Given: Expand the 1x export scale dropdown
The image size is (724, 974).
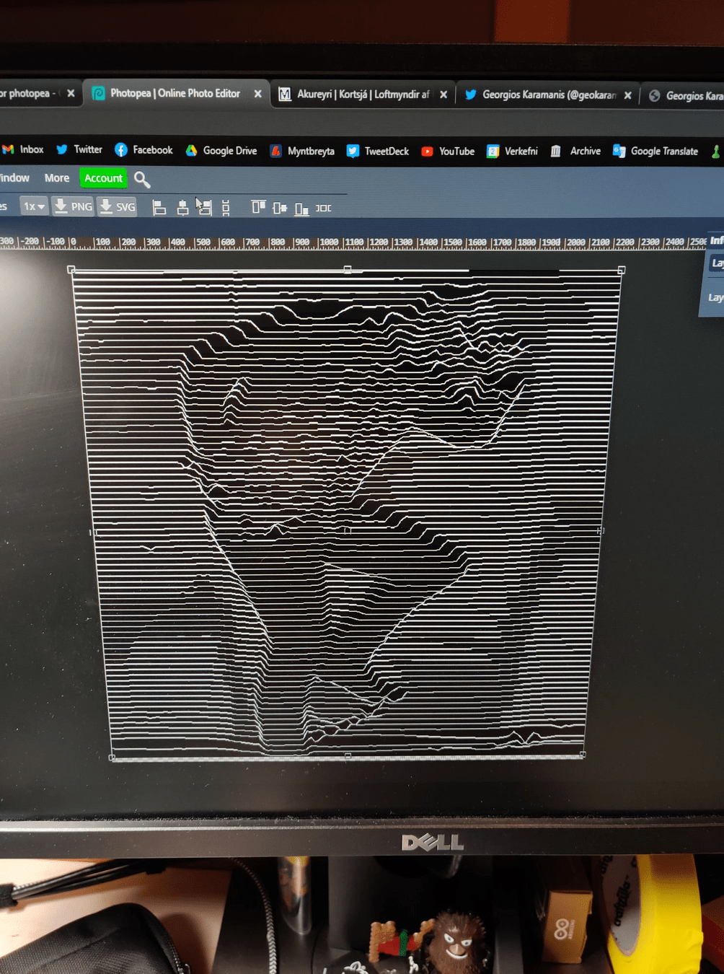Looking at the screenshot, I should pyautogui.click(x=34, y=206).
